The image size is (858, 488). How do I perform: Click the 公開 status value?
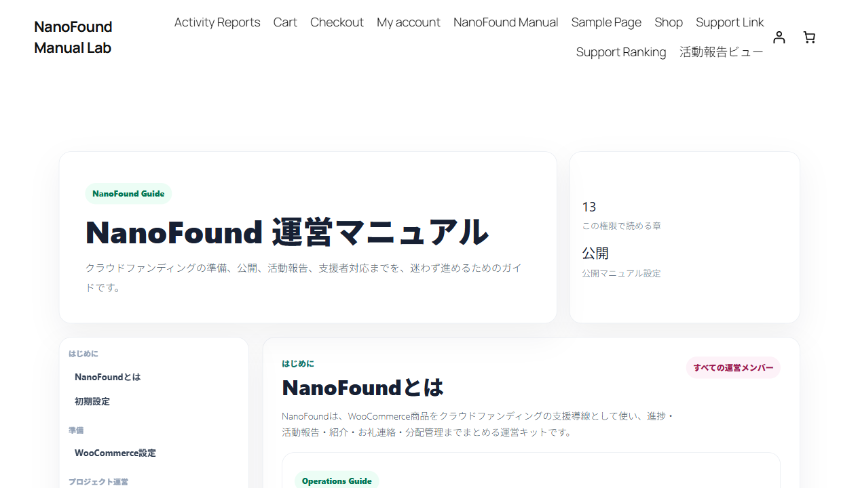pyautogui.click(x=595, y=253)
